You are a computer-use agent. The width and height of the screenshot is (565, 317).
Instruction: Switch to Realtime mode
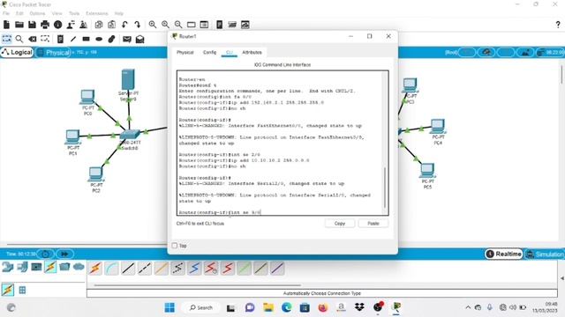tap(504, 254)
